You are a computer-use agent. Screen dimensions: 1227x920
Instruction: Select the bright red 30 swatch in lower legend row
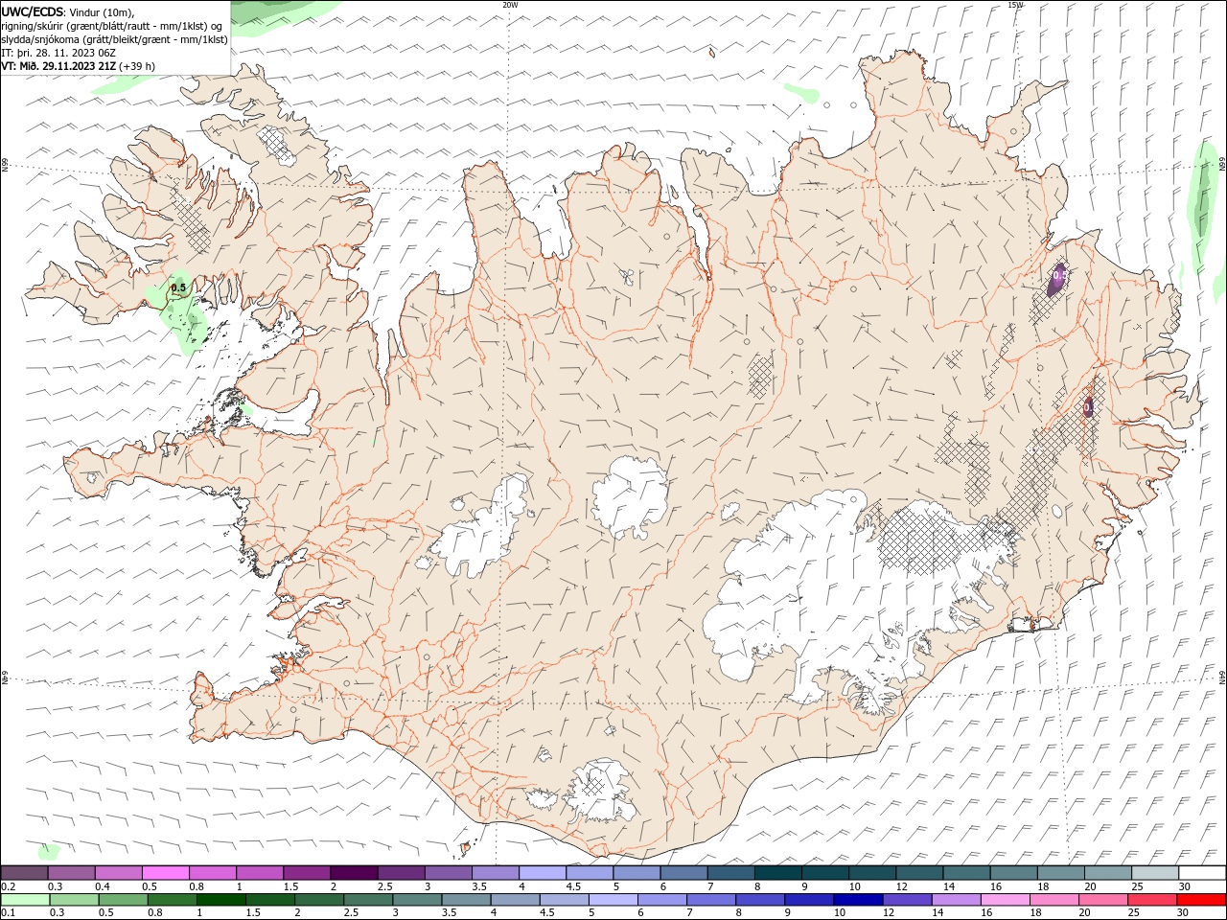[1199, 900]
